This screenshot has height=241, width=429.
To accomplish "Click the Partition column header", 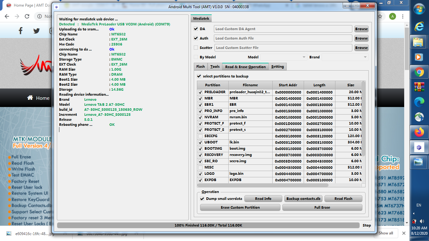I will [x=213, y=85].
